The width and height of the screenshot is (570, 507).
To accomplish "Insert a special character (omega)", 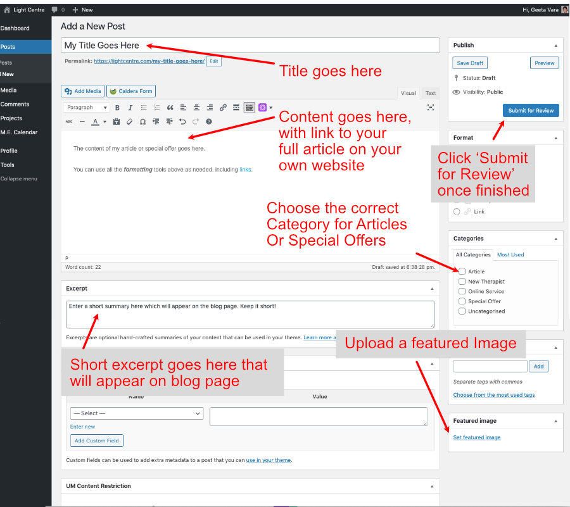I will [142, 122].
